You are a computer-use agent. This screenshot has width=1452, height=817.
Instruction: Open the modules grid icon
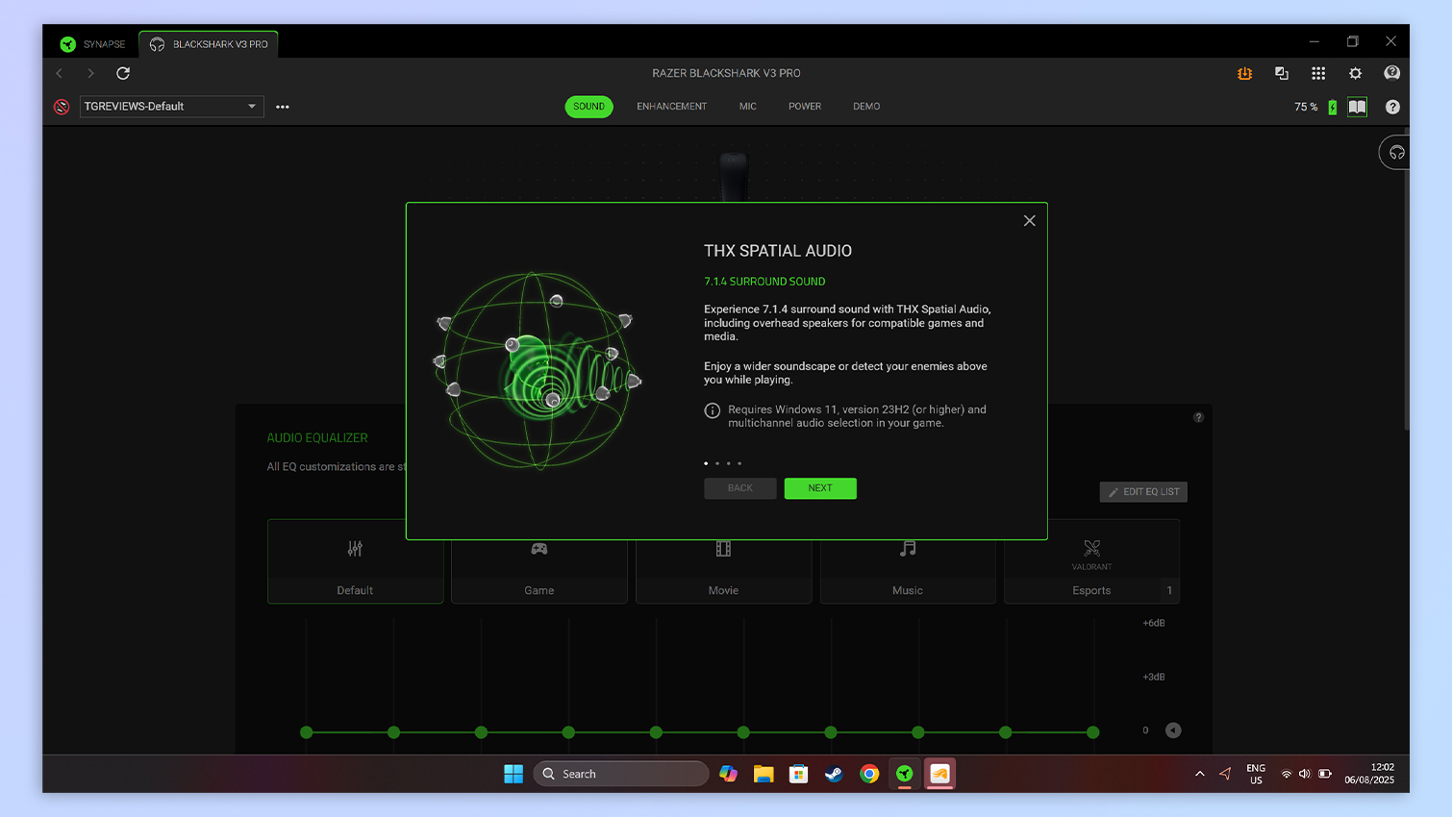click(1318, 73)
